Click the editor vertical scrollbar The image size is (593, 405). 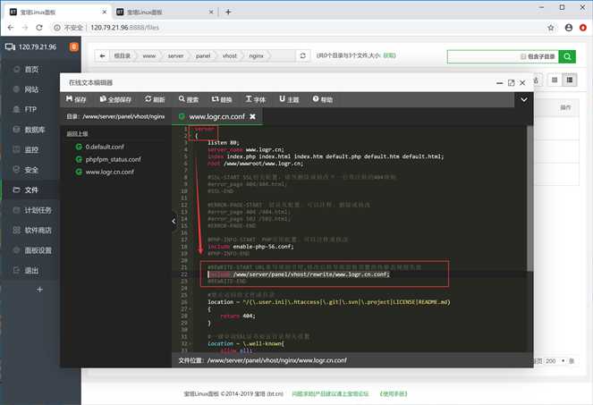click(x=530, y=198)
